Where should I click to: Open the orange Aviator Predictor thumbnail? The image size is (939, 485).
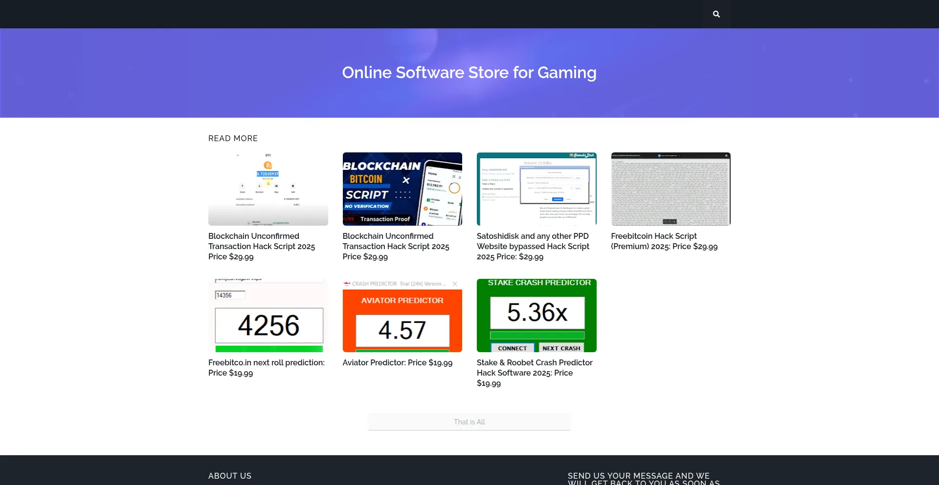(402, 316)
